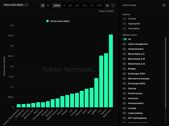
Task: Click the BNB Chain bar
Action: point(111,71)
